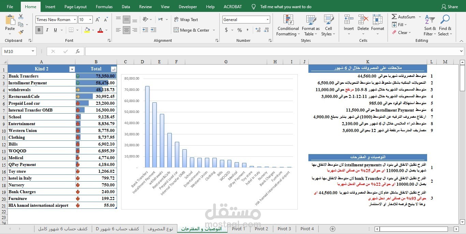The image size is (466, 234).
Task: Open Conditional Formatting options
Action: (x=288, y=25)
